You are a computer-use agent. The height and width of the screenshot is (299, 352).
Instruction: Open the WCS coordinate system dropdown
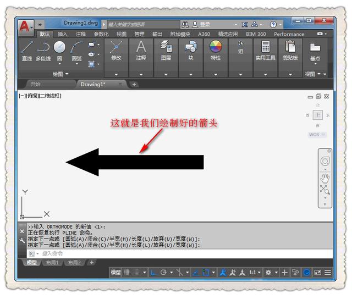[x=317, y=135]
